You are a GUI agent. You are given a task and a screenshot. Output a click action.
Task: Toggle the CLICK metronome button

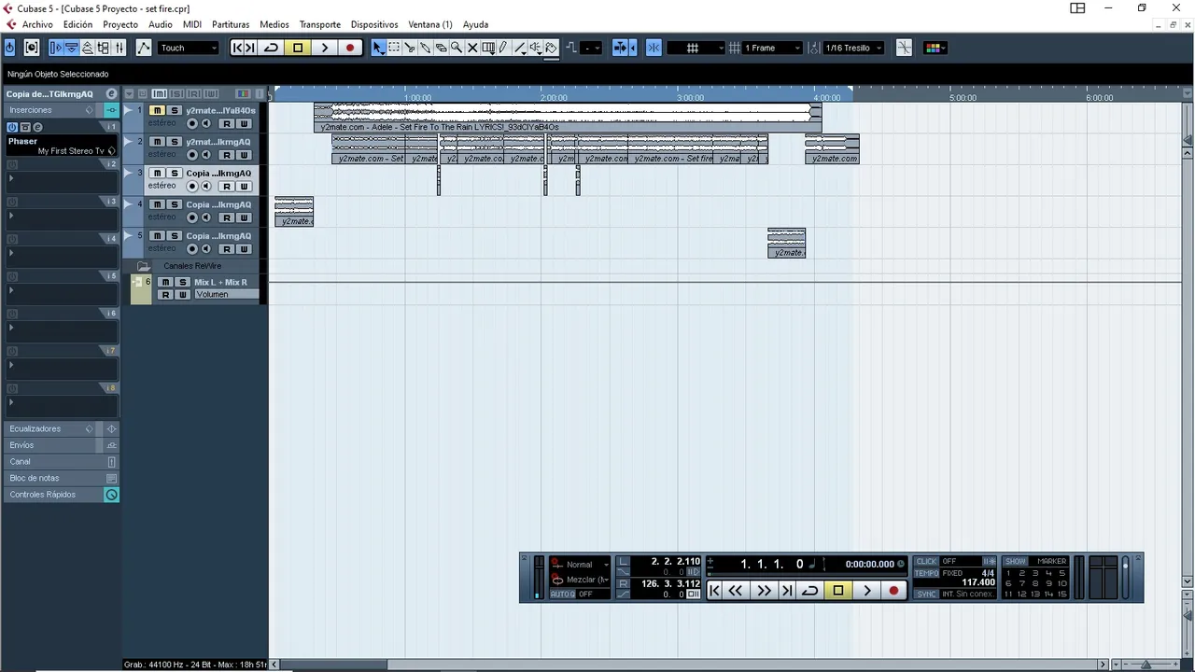click(x=926, y=562)
